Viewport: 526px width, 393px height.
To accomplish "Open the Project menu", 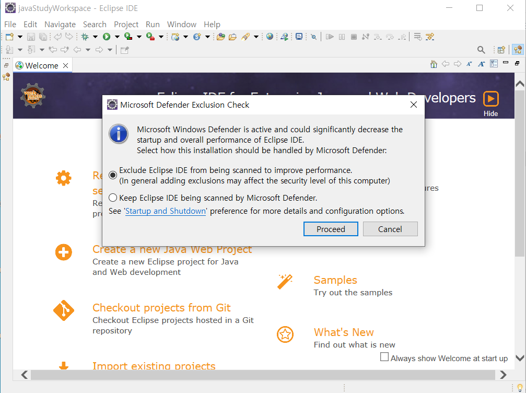I will pos(126,25).
